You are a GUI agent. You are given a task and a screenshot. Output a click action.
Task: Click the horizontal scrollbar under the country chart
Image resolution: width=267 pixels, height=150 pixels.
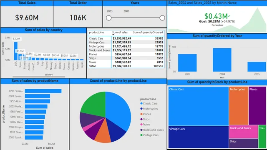(39, 77)
